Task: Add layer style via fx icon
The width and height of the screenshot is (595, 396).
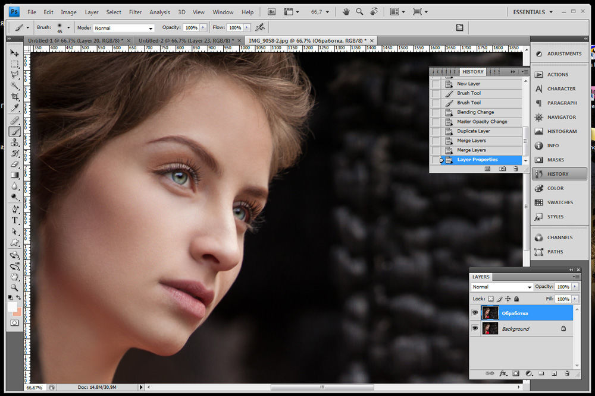Action: click(503, 373)
